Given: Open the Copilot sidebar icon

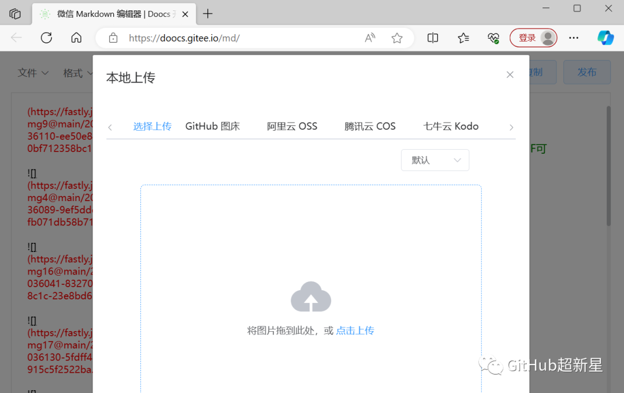Looking at the screenshot, I should [x=606, y=38].
